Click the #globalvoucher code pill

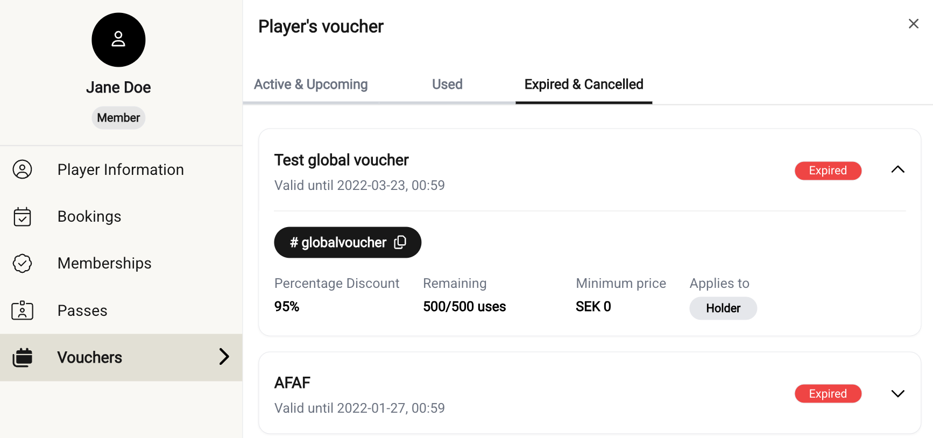tap(339, 242)
